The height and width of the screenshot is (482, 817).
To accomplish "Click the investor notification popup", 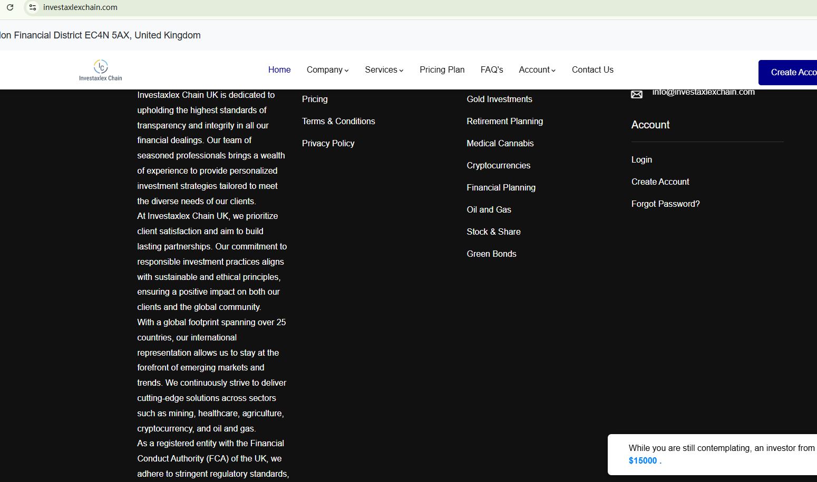I will pos(712,454).
